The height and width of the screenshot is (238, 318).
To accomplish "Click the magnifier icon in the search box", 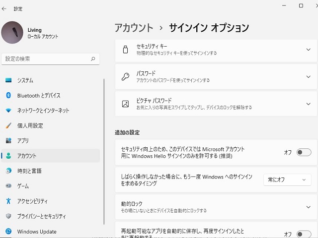I will tap(93, 59).
